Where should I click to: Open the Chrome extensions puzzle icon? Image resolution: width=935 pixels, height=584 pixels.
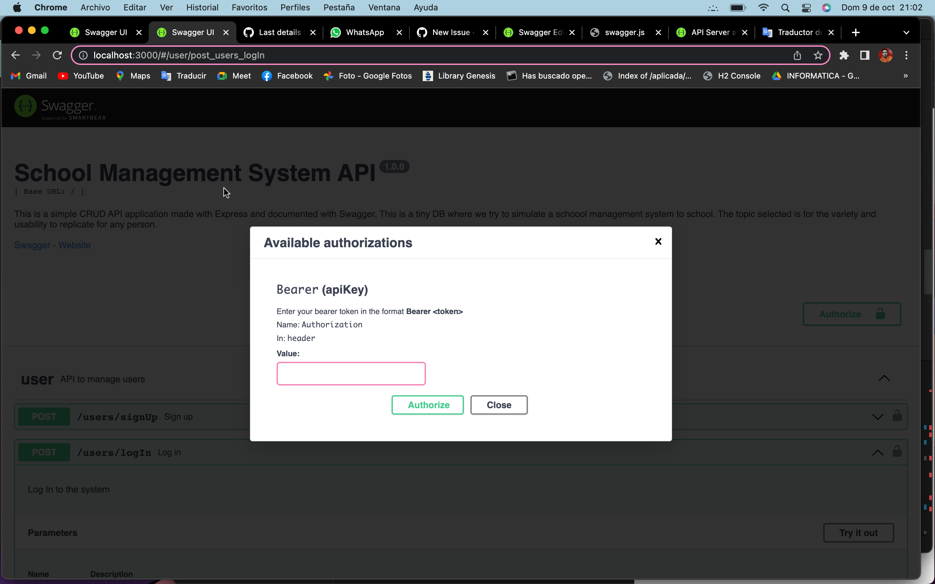coord(844,55)
